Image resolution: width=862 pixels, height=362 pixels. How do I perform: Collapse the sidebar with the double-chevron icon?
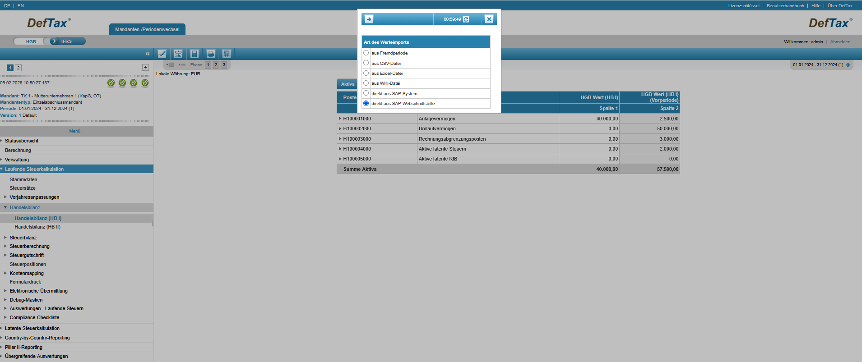147,54
